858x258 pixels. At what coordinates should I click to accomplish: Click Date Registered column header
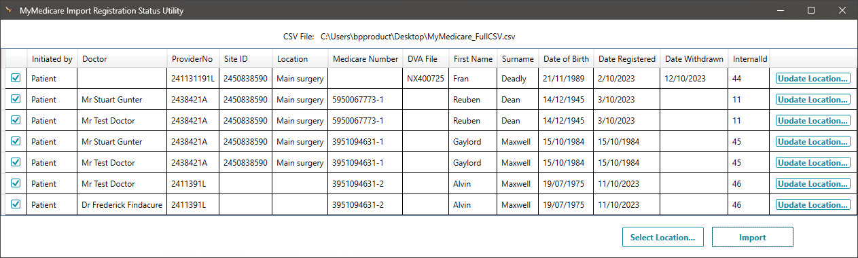(627, 59)
